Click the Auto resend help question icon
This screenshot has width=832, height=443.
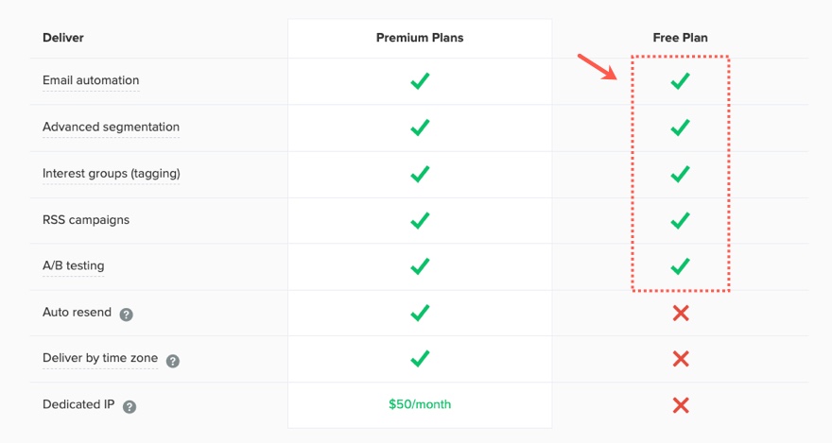tap(126, 314)
